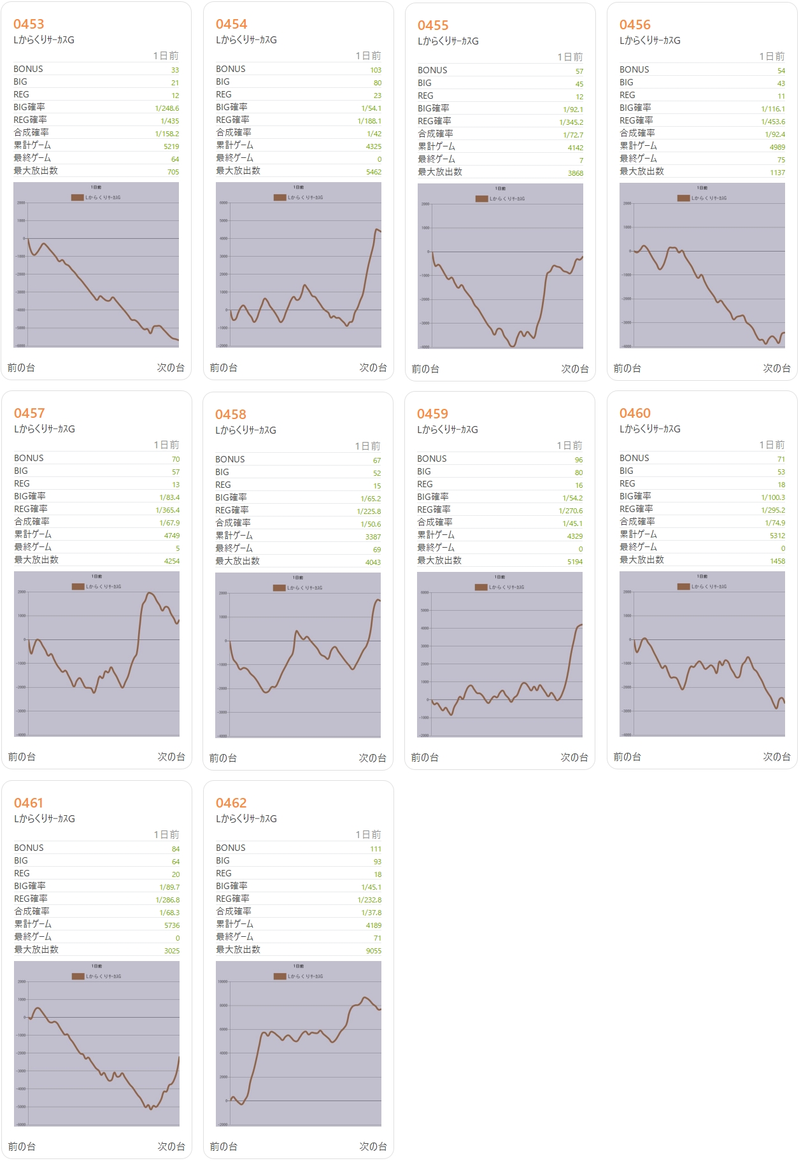The height and width of the screenshot is (1161, 801).
Task: Click the legend color box in 0458 graph
Action: pyautogui.click(x=279, y=588)
